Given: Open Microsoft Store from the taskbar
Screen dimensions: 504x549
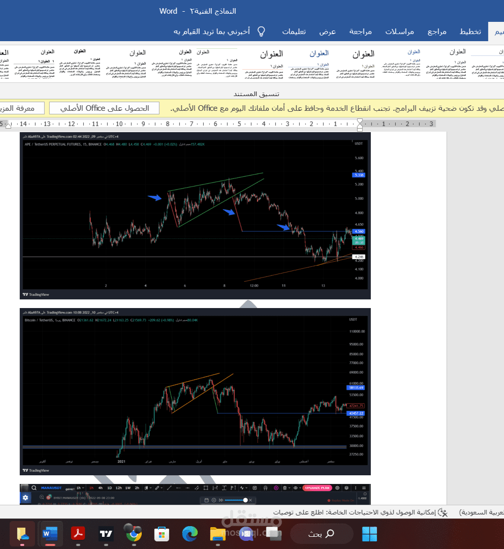Looking at the screenshot, I should pyautogui.click(x=162, y=534).
